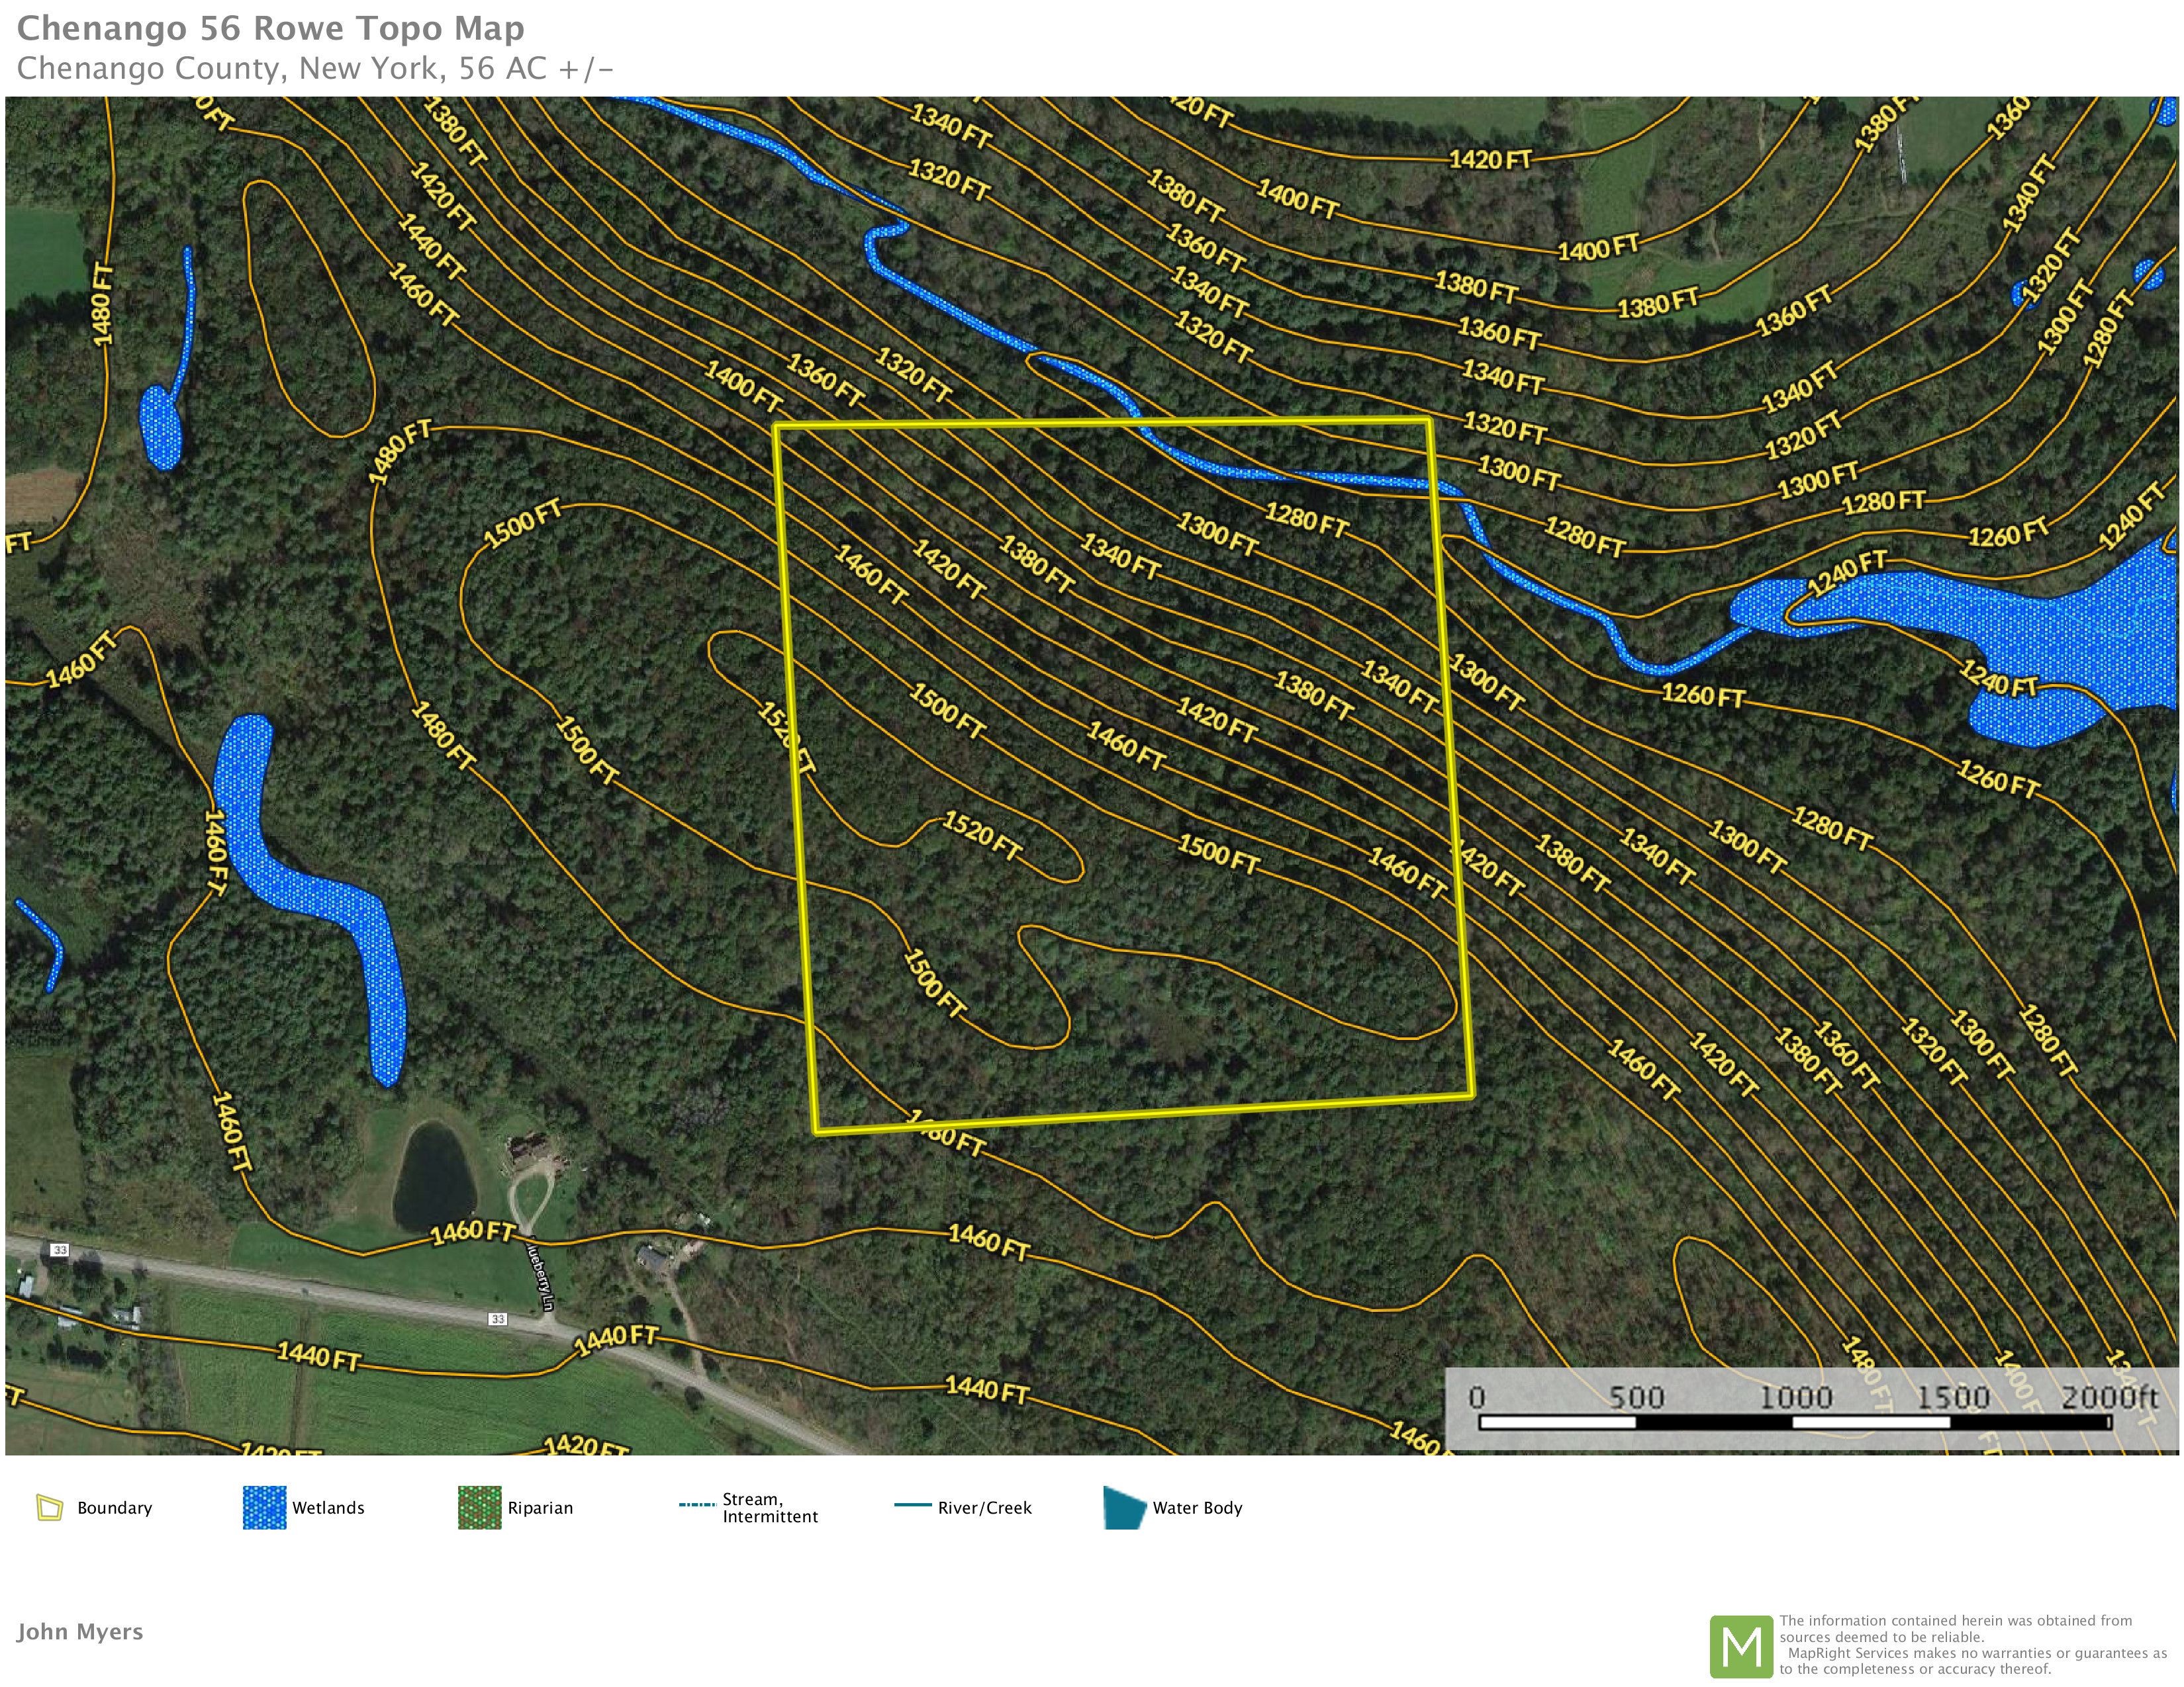
Task: Click the 2000ft label on scale bar
Action: tap(2109, 1397)
